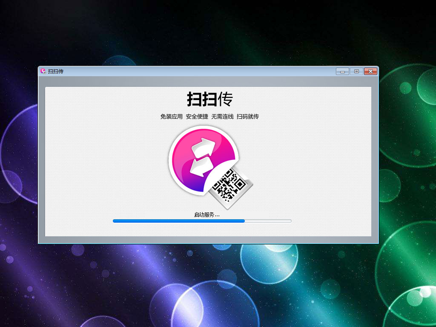Click the 扫码就传 slogan text
Screen dimensions: 436x327
(x=247, y=117)
